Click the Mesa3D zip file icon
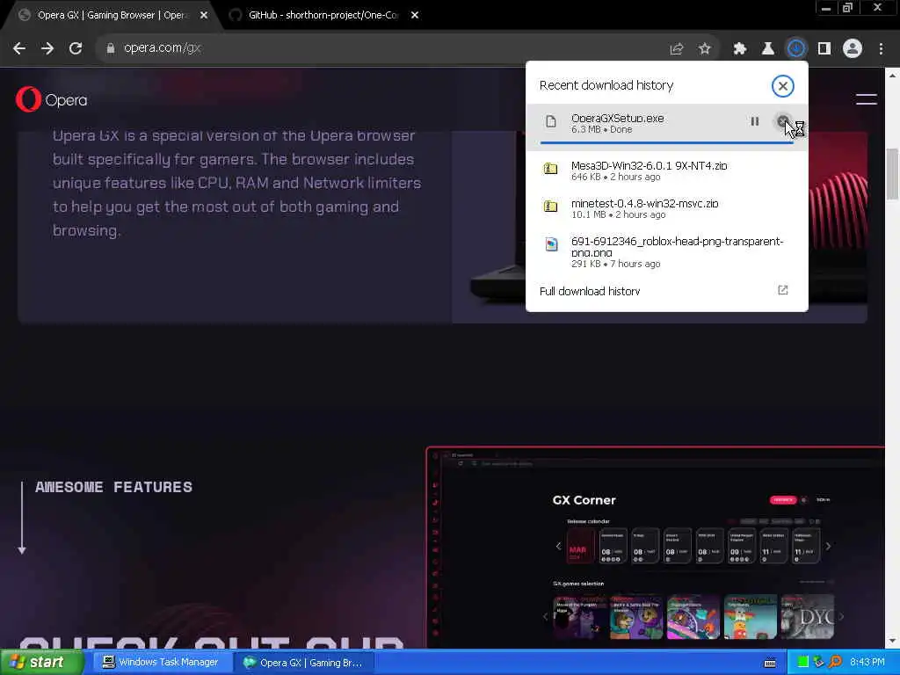This screenshot has width=900, height=675. point(551,169)
